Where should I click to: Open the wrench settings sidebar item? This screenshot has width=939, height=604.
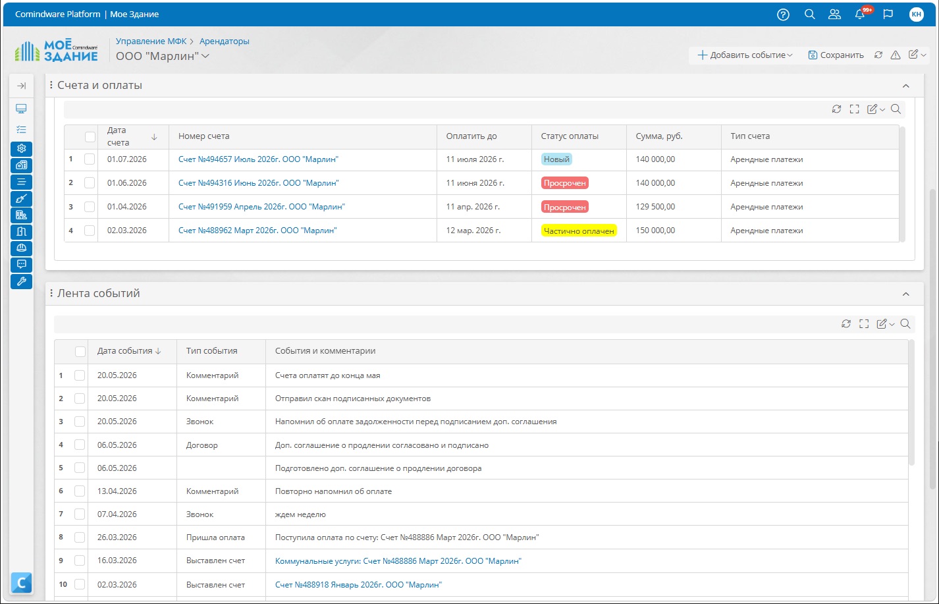click(21, 281)
